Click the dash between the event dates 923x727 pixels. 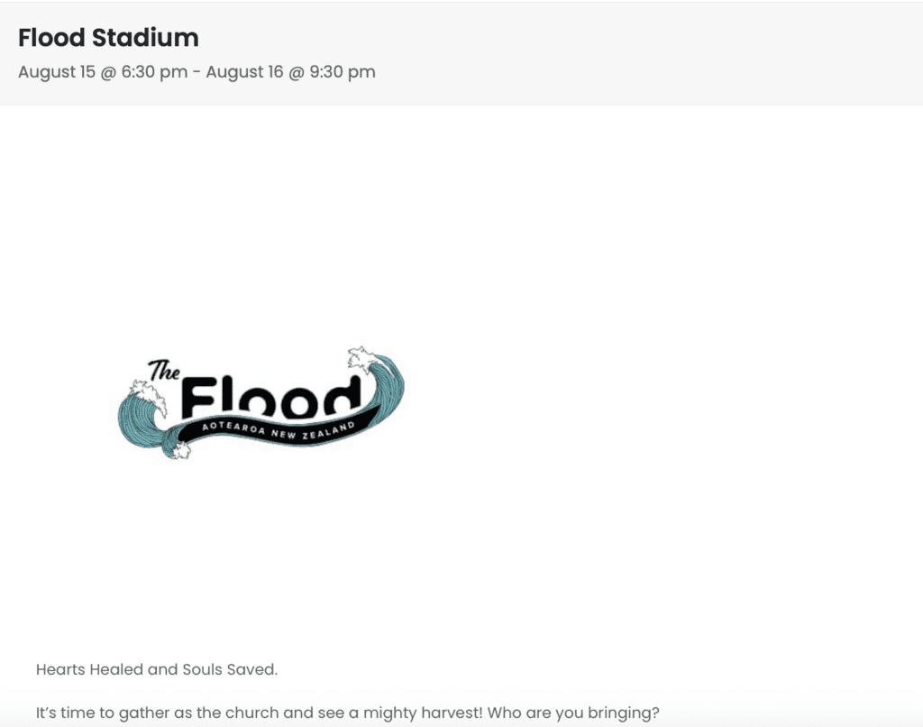click(196, 72)
